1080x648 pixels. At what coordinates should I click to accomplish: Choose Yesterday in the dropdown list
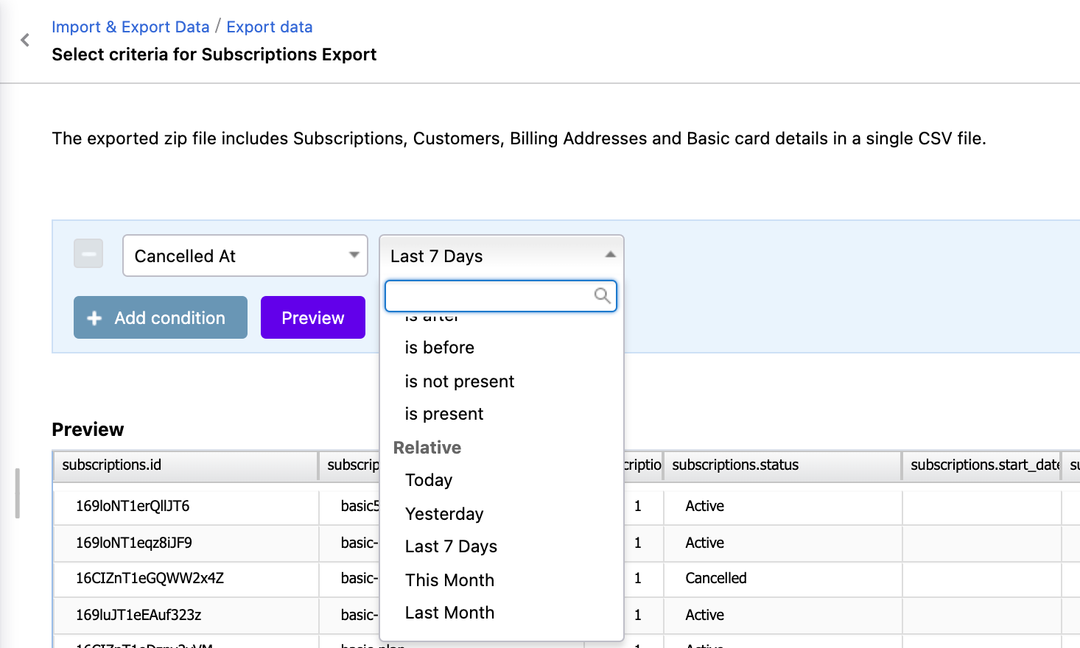[x=444, y=514]
